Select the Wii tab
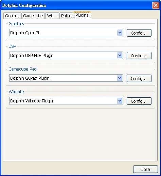 52,16
